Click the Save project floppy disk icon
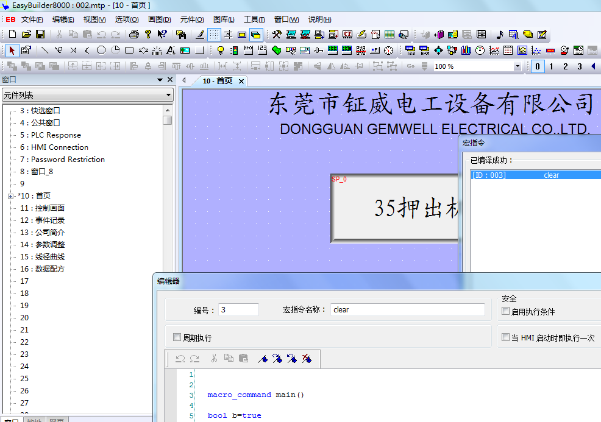This screenshot has width=601, height=422. pyautogui.click(x=40, y=35)
